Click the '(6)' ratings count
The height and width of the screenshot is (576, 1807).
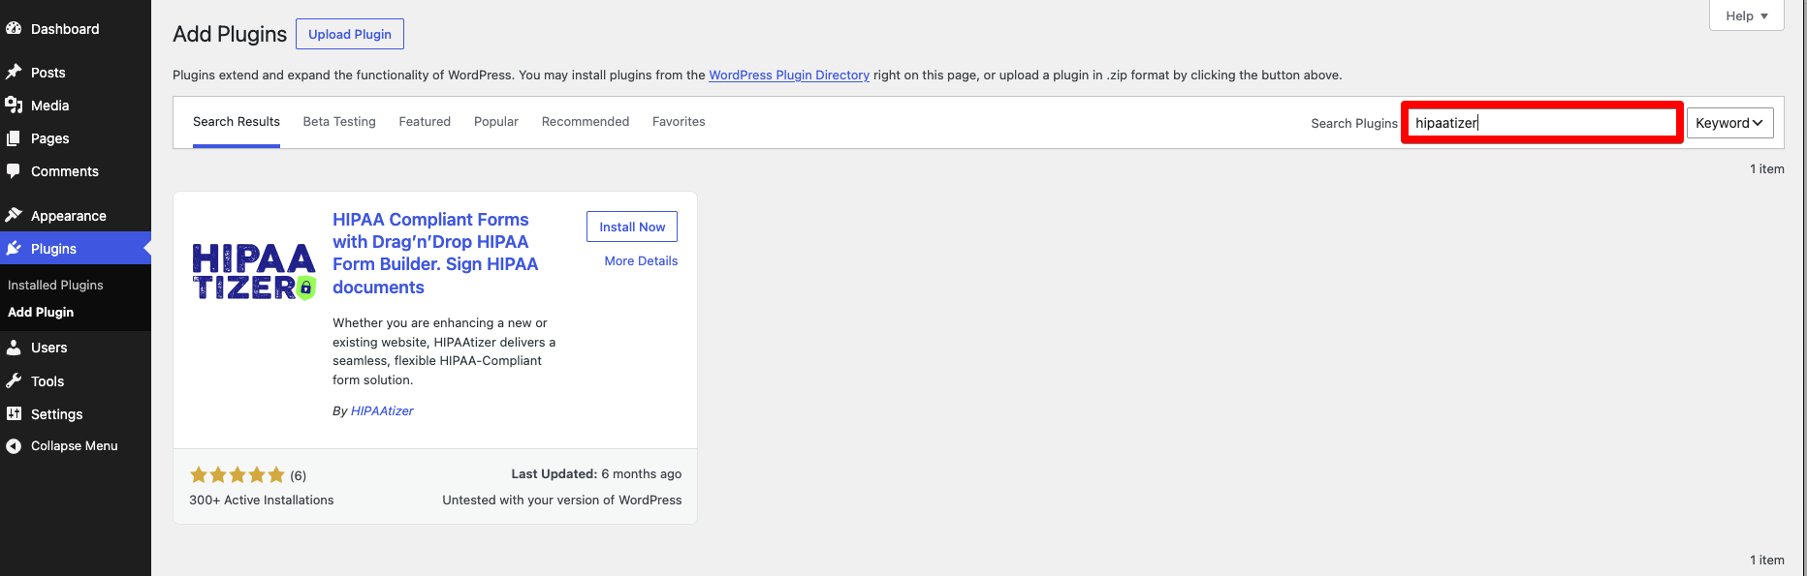click(299, 475)
